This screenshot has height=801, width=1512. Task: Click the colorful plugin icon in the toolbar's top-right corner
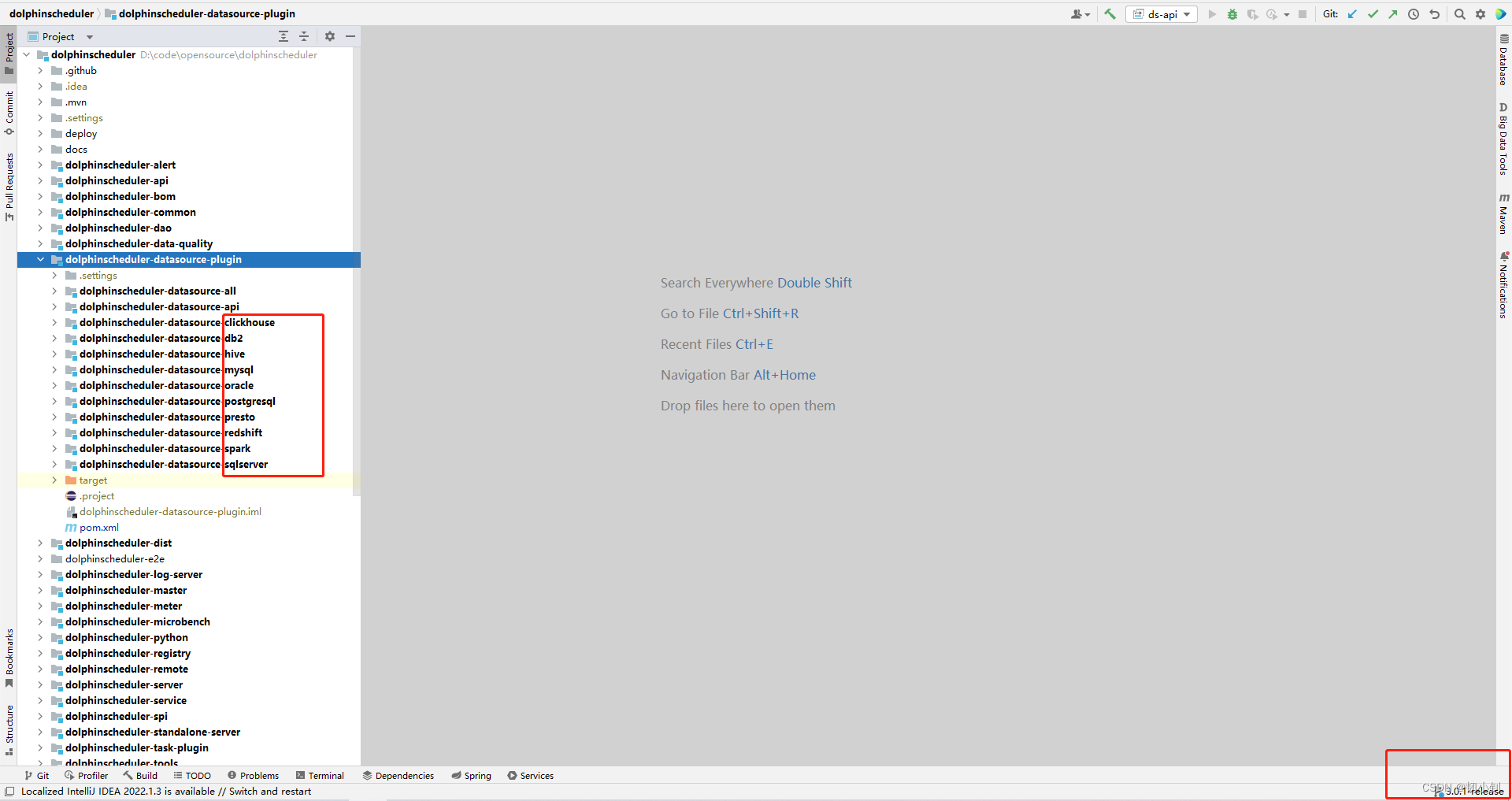(x=1501, y=14)
